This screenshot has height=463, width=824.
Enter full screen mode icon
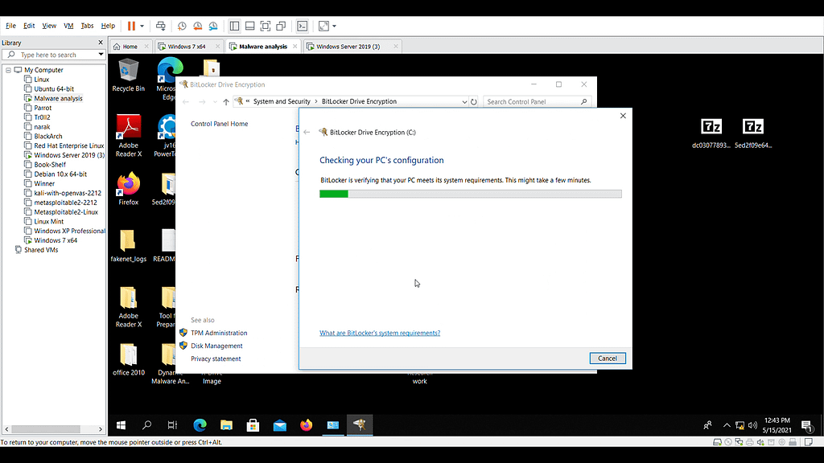266,26
